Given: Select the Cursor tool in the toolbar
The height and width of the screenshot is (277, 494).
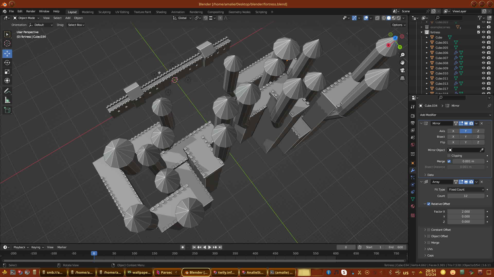Looking at the screenshot, I should coord(7,43).
